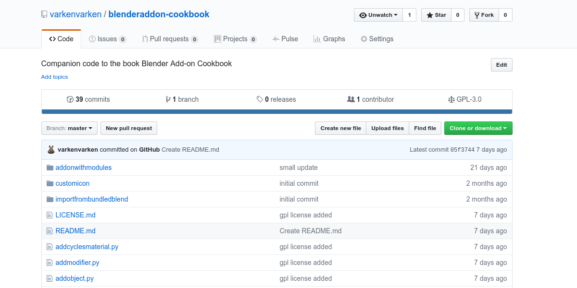Click the addonwithmodules folder icon
The height and width of the screenshot is (288, 577).
pyautogui.click(x=50, y=168)
